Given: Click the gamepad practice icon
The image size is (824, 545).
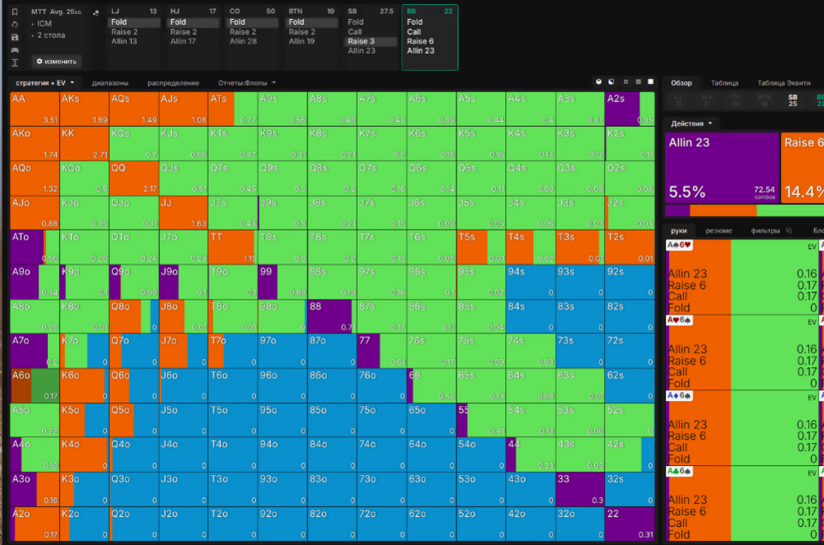Looking at the screenshot, I should [16, 50].
